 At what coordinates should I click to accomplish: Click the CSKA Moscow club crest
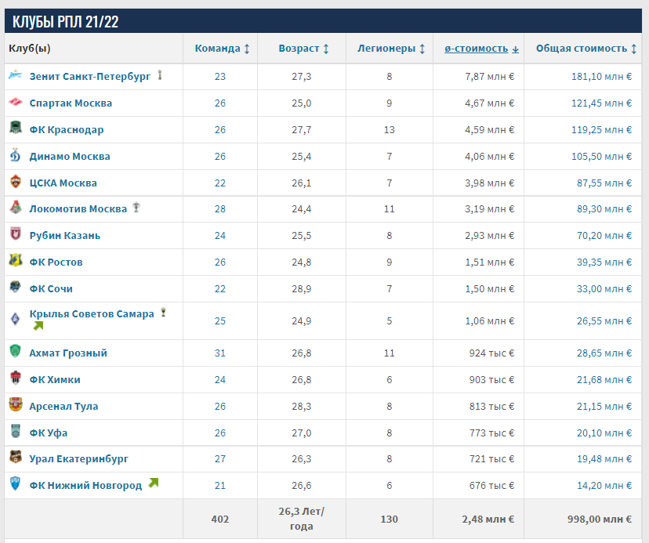(16, 181)
